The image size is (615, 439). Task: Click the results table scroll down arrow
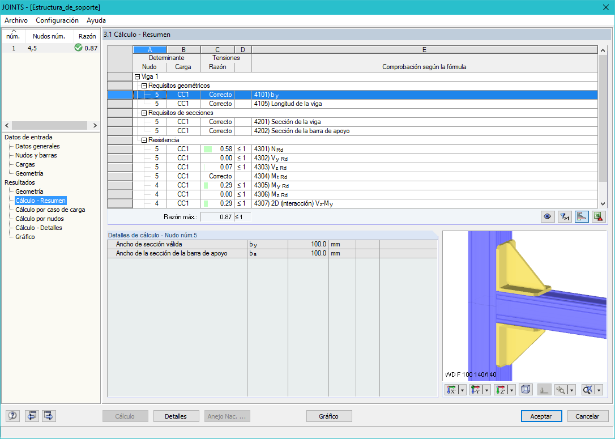[603, 203]
